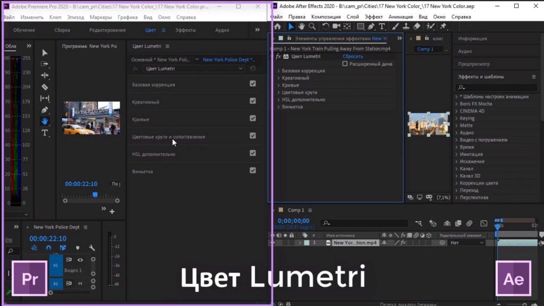Select the Track Select Forward tool in Premiere
Image resolution: width=544 pixels, height=306 pixels.
click(45, 64)
